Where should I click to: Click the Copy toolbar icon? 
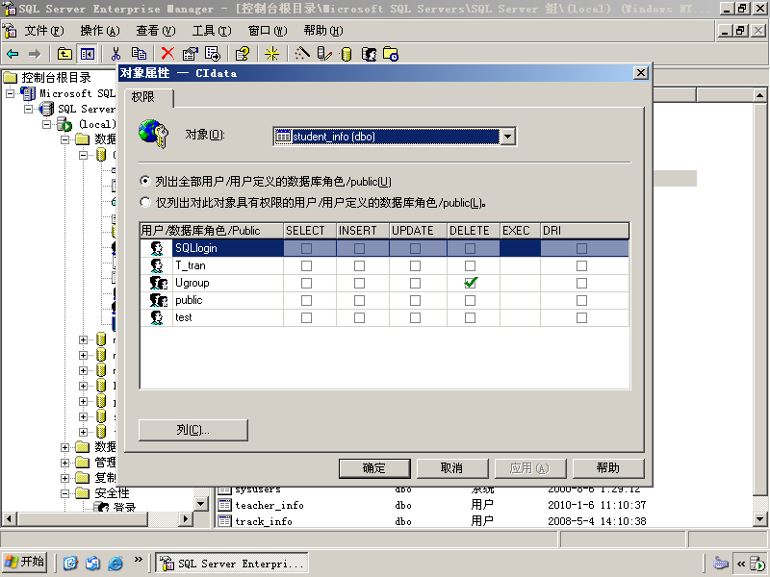[x=139, y=54]
